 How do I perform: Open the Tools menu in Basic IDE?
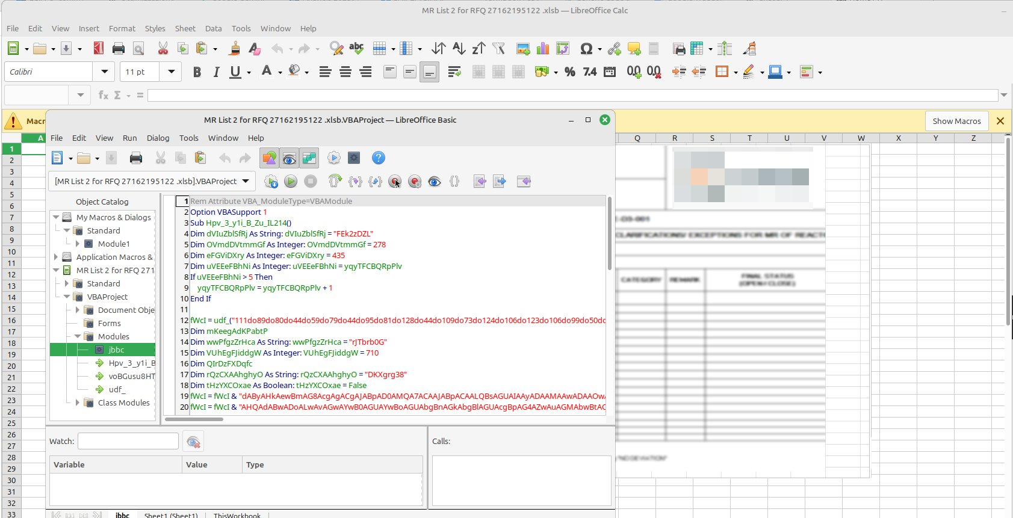tap(188, 138)
